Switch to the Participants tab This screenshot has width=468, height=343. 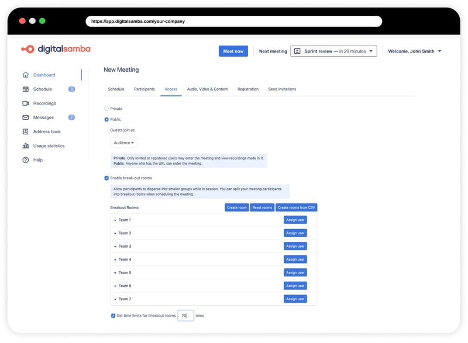coord(144,89)
